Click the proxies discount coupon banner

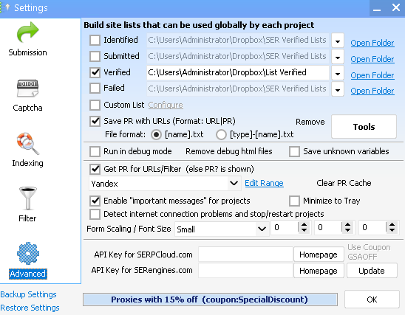(x=210, y=300)
